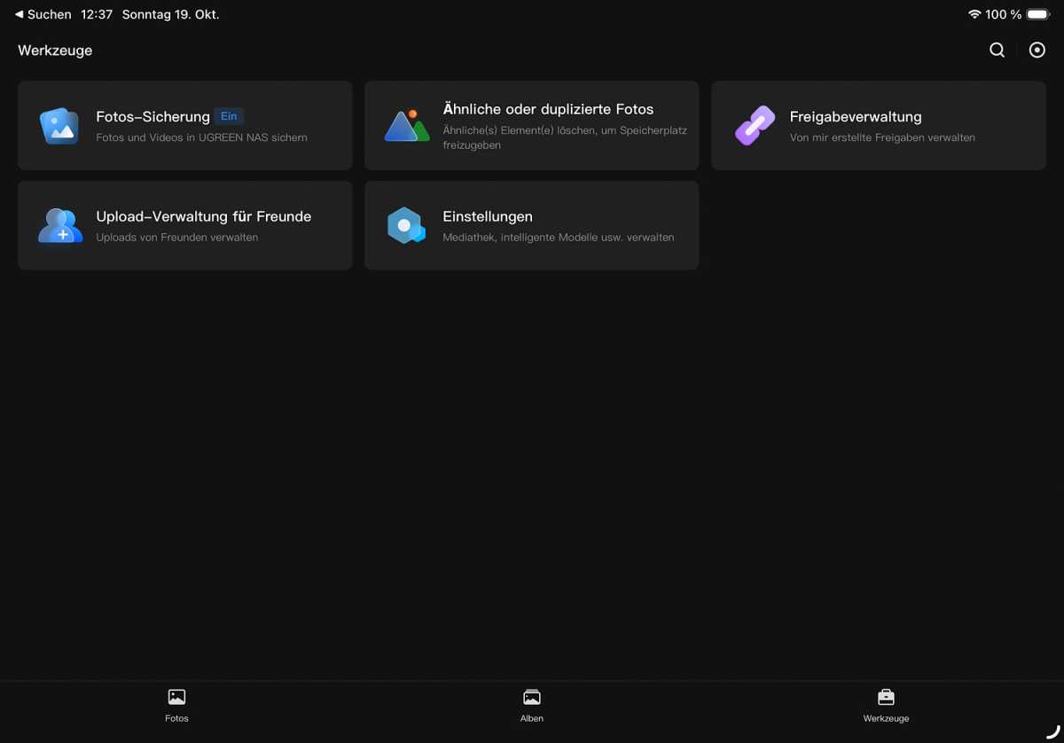Open the circular target icon in header
1064x743 pixels.
pyautogui.click(x=1037, y=51)
